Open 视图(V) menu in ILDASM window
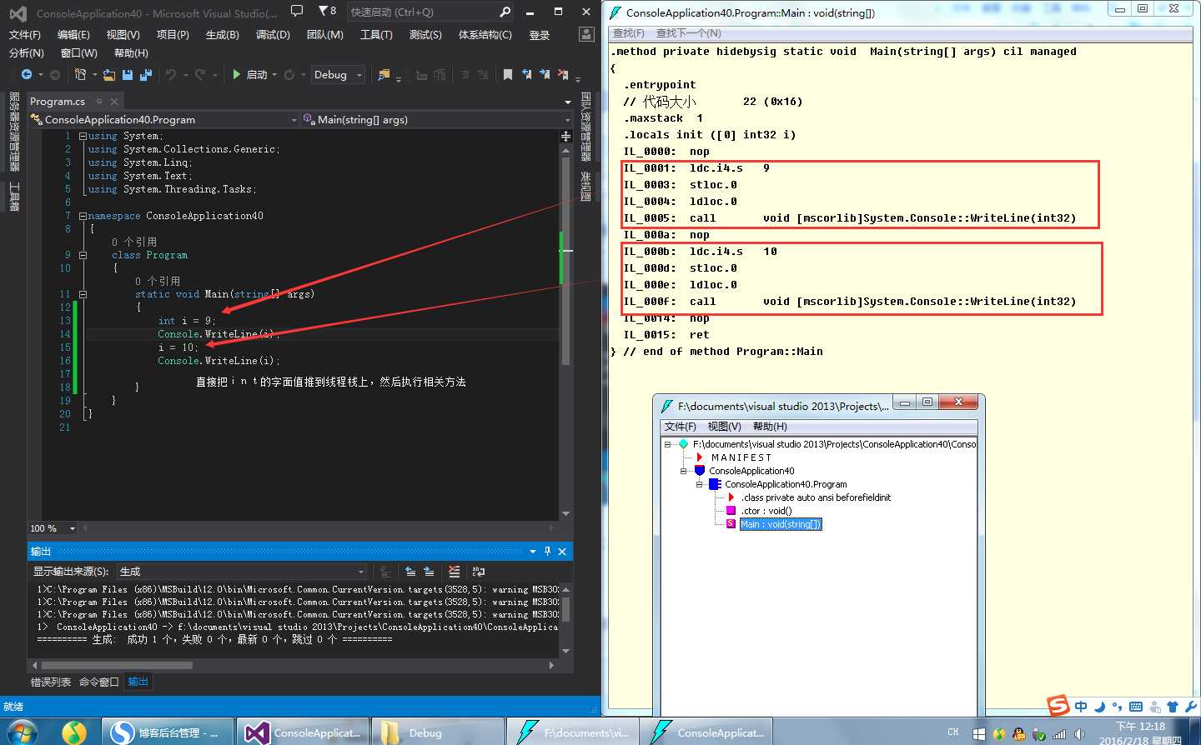1201x745 pixels. [x=724, y=427]
